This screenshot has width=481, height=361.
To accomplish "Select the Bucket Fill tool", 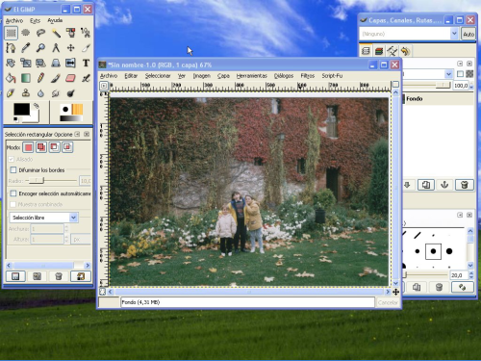I will (x=11, y=78).
